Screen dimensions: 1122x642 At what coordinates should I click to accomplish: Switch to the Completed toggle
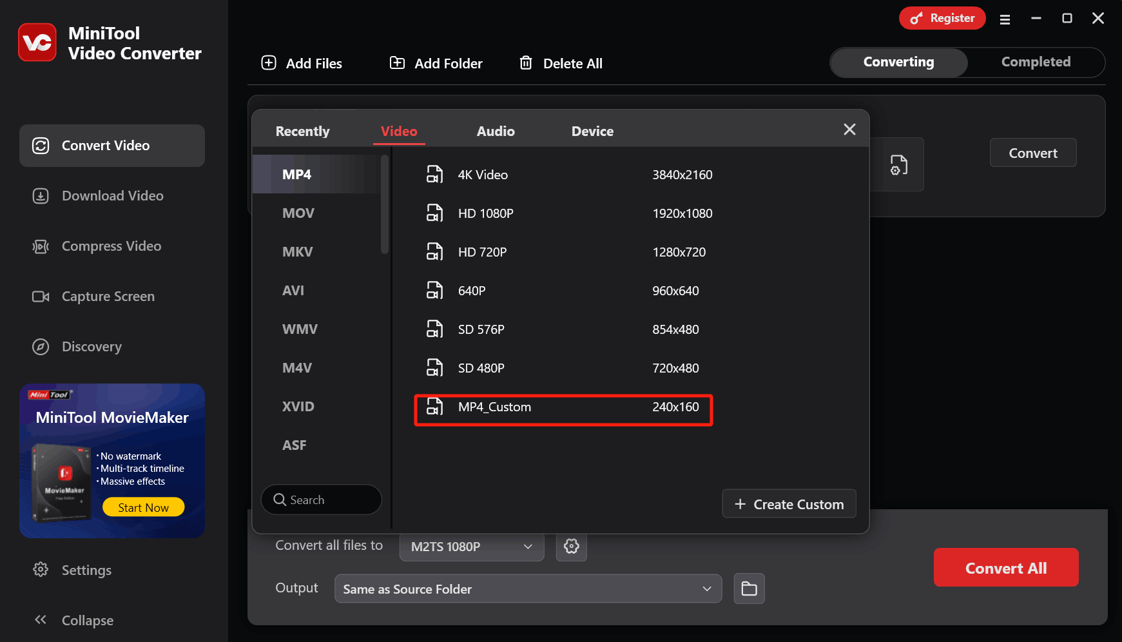[1036, 62]
